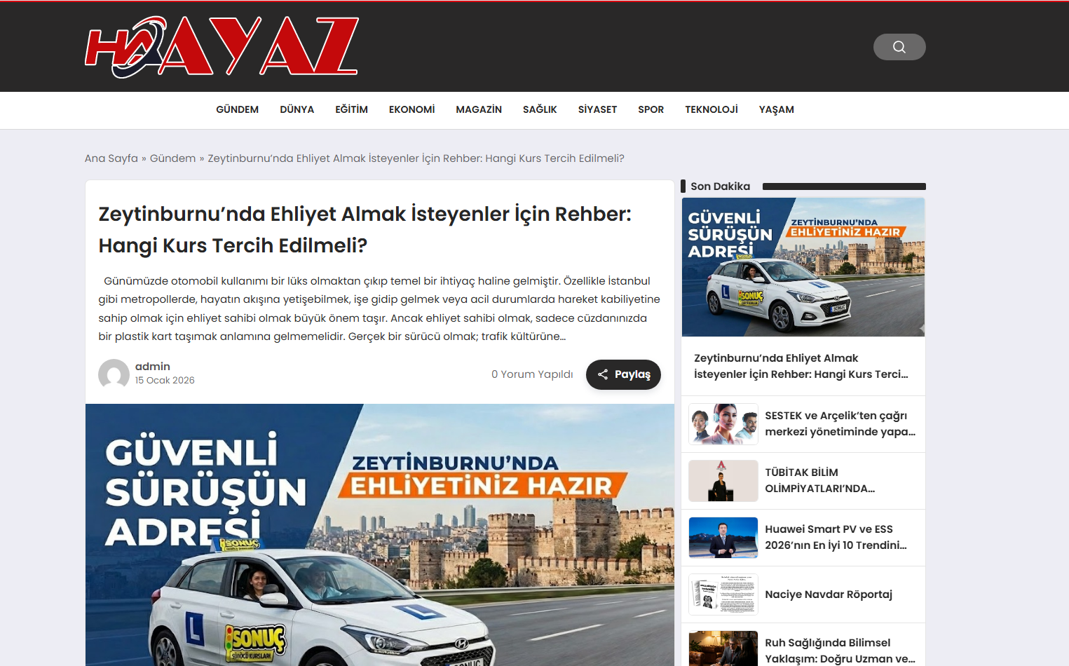
Task: Click the admin author avatar
Action: (114, 374)
